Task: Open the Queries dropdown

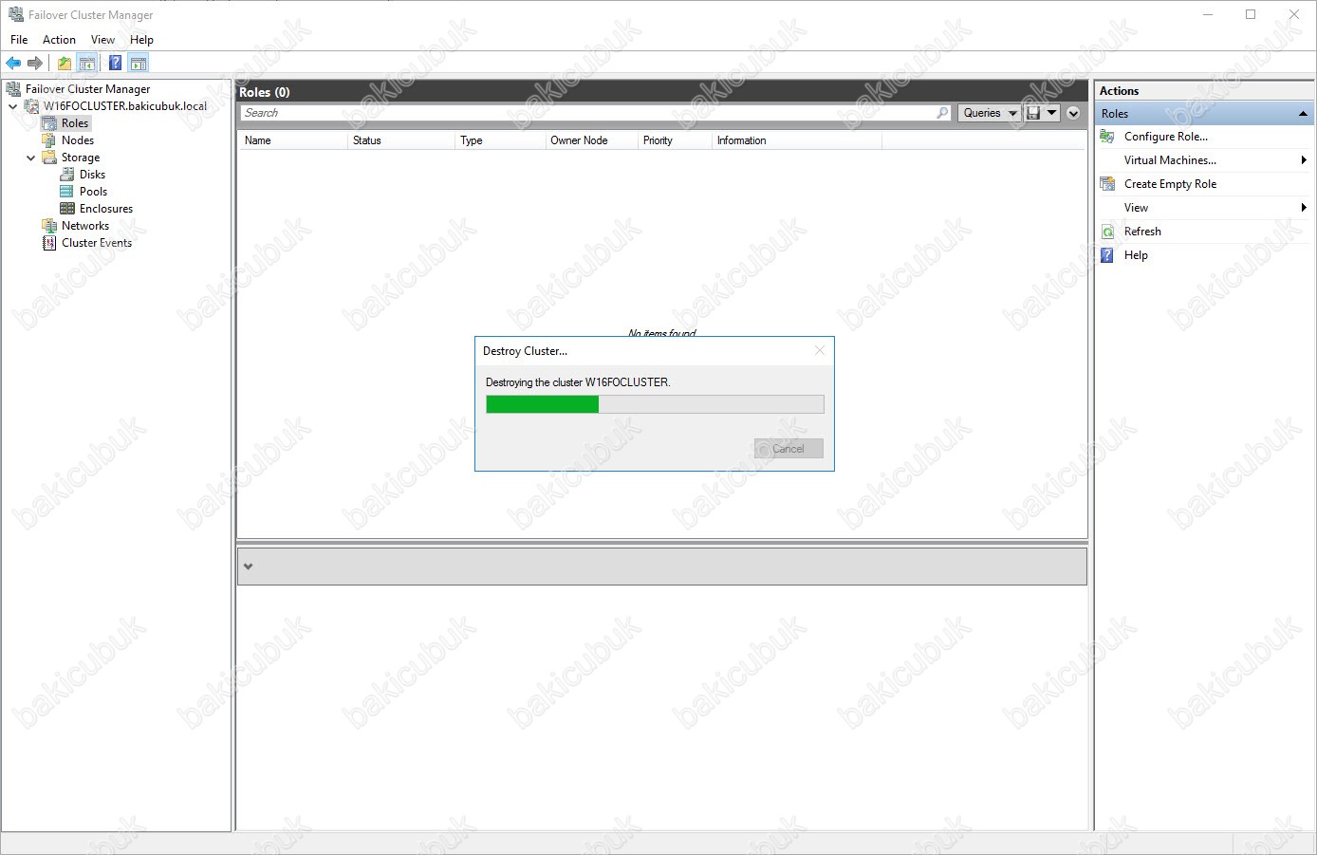Action: click(x=990, y=113)
